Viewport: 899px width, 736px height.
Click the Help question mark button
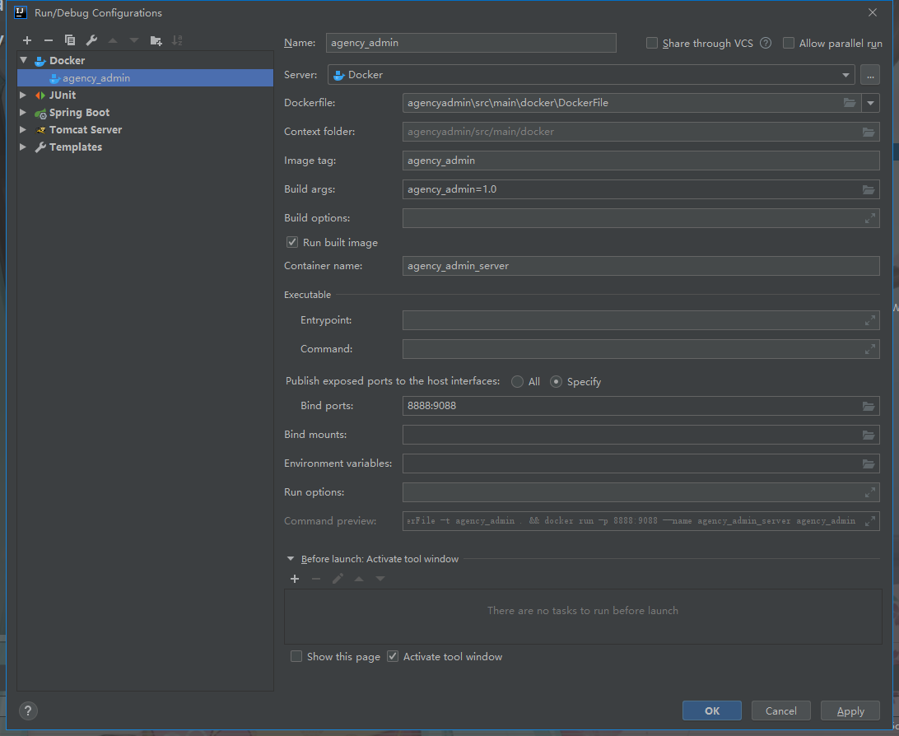pos(28,711)
